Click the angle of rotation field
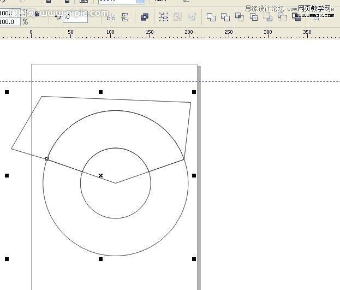 (75, 17)
